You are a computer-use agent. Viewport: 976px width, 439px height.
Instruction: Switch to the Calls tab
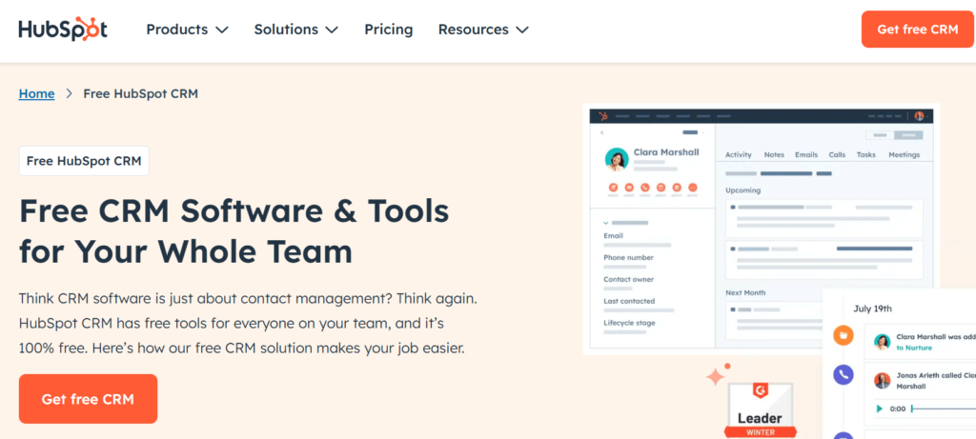point(837,155)
